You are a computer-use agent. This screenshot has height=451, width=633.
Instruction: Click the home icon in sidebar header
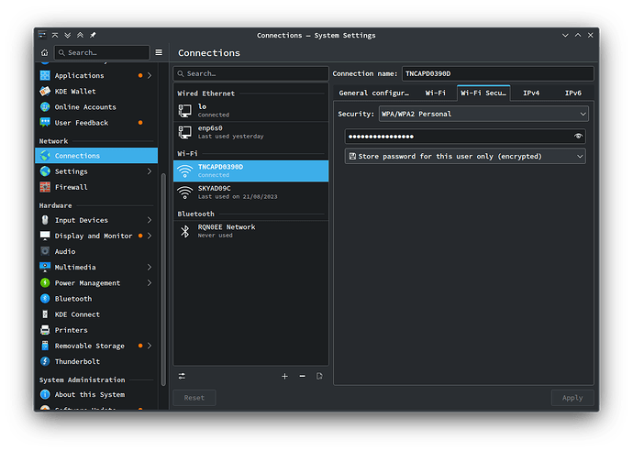coord(44,52)
